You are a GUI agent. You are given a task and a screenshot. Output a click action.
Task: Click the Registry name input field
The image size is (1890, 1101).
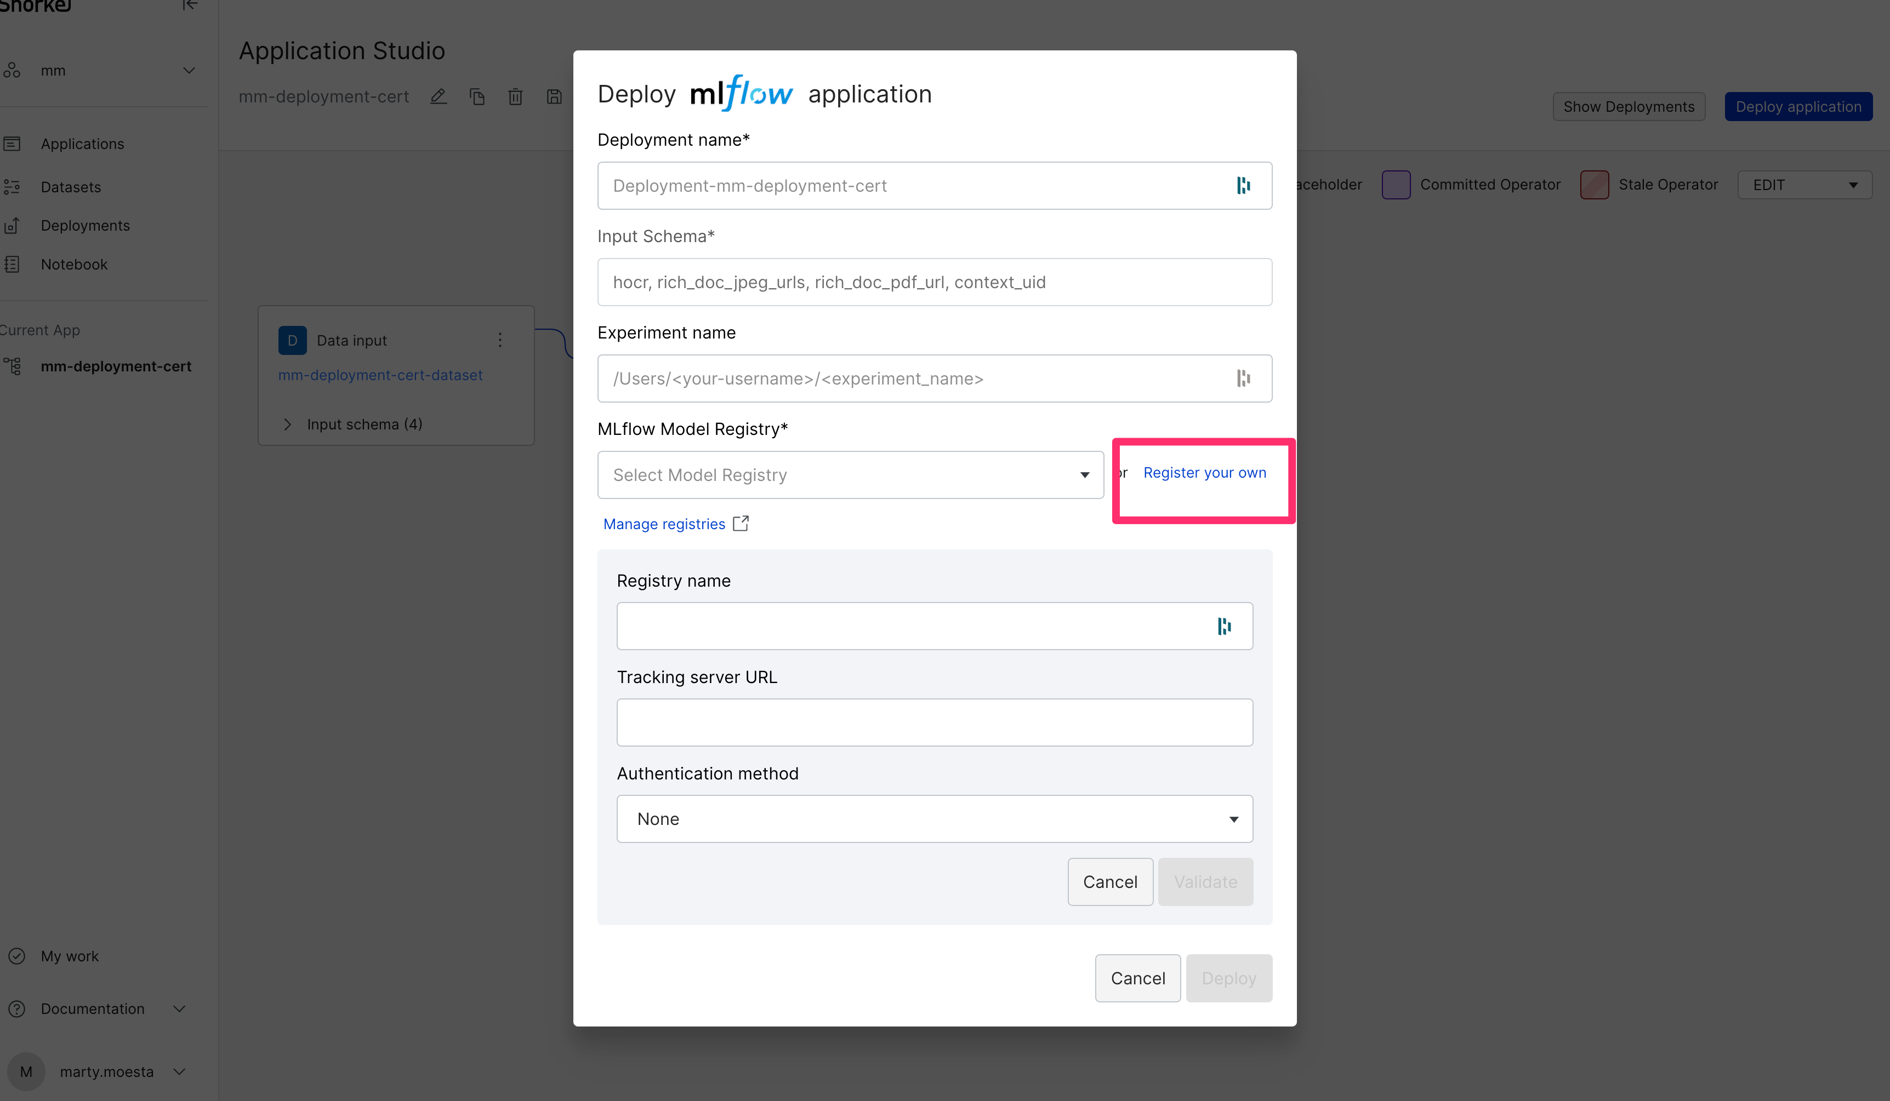[935, 627]
